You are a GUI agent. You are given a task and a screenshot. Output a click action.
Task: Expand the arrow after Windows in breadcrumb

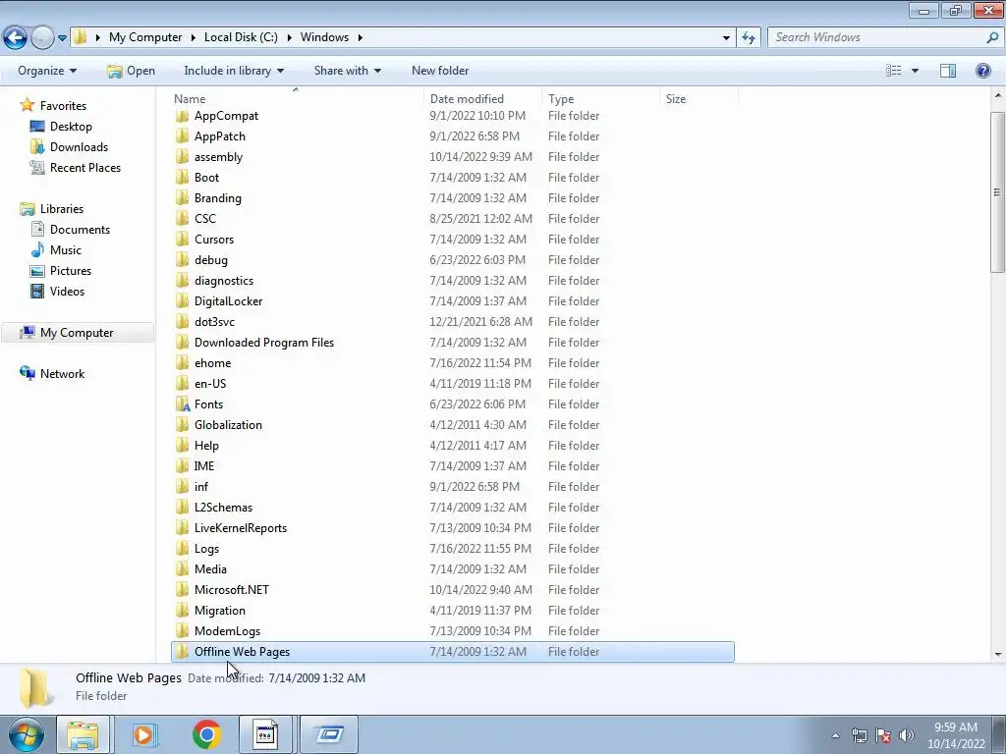click(x=360, y=38)
